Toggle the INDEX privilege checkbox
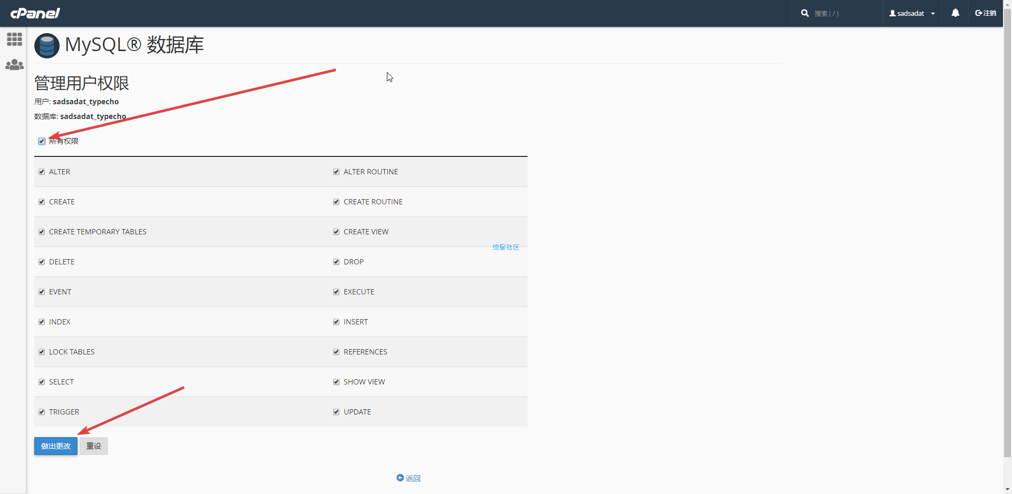The image size is (1012, 494). (x=42, y=322)
